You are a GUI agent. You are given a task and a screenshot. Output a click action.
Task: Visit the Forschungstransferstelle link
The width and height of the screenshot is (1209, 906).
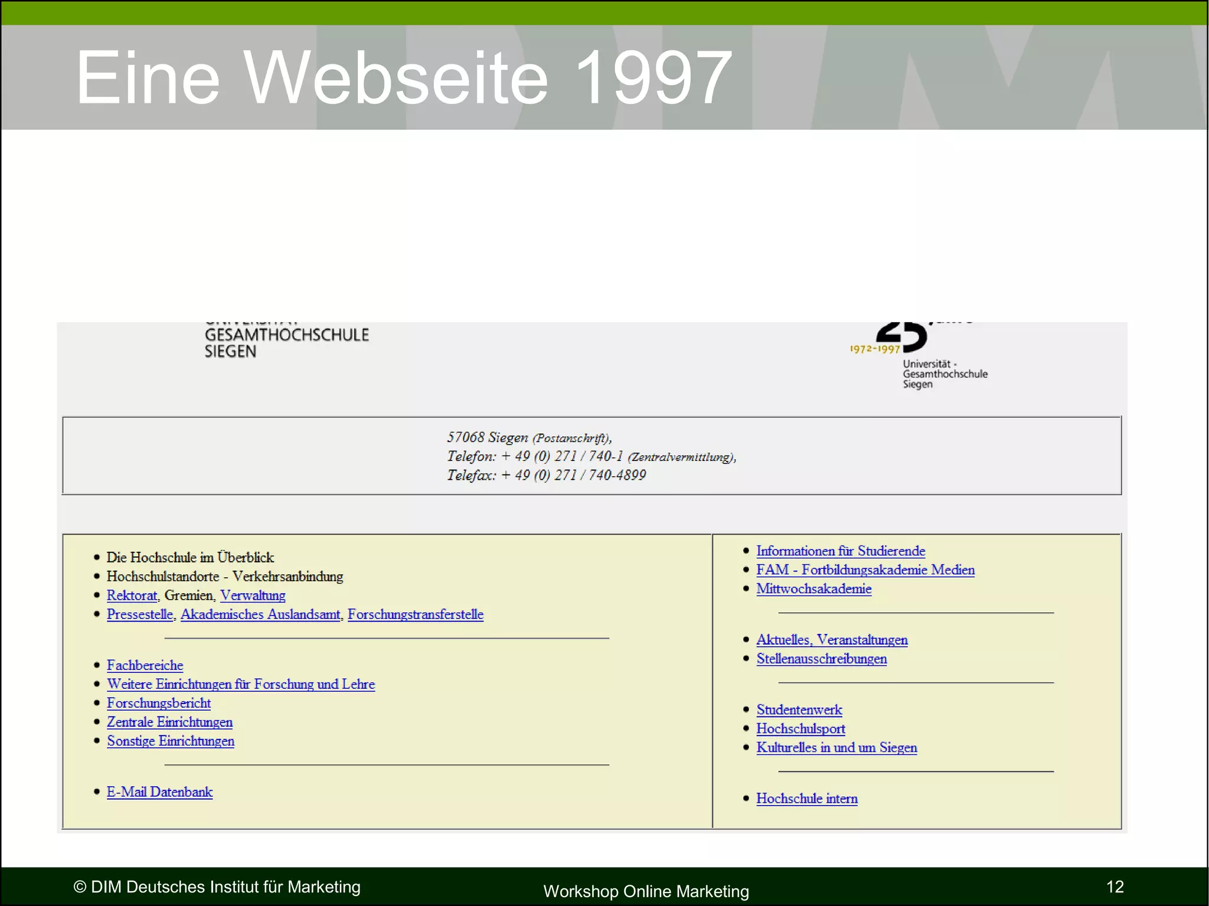click(x=415, y=614)
